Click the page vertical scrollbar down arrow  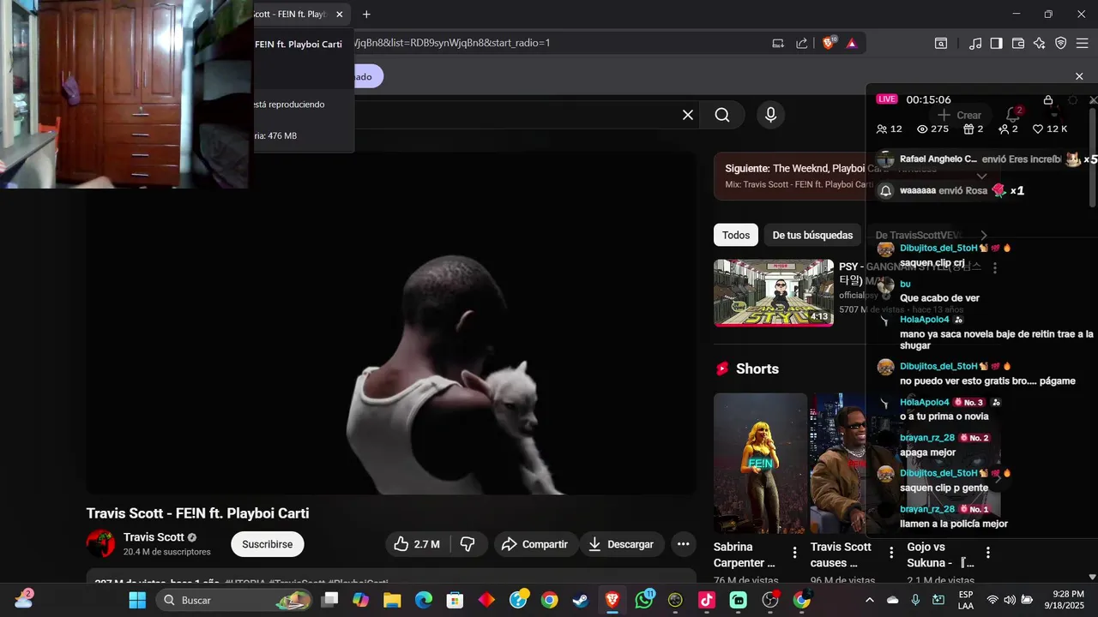pos(1092,577)
